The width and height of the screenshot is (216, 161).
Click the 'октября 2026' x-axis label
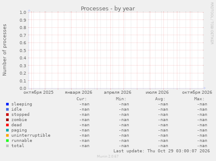click(x=197, y=92)
